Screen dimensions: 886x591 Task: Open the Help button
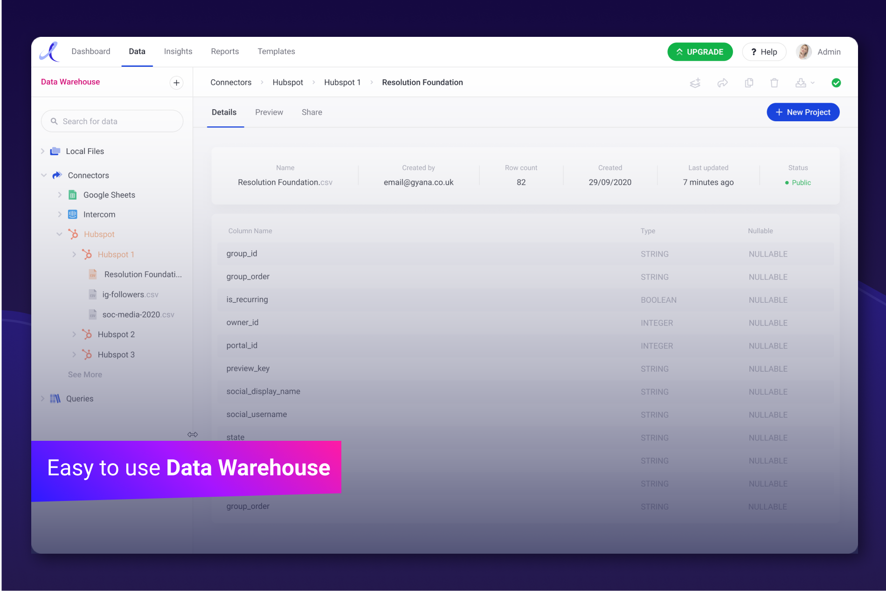point(764,52)
